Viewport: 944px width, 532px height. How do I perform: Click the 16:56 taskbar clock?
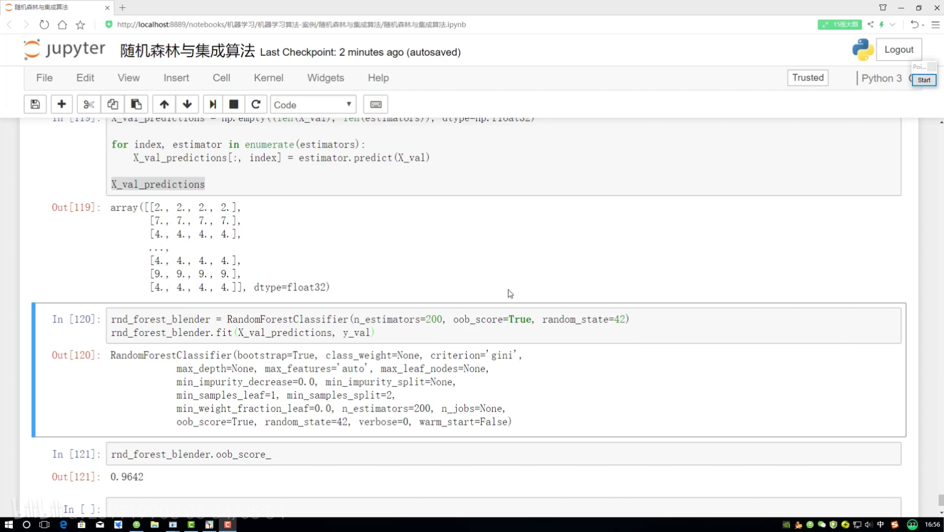(932, 525)
